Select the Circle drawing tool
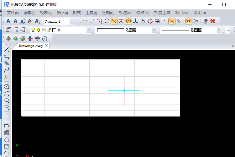Screen dimensions: 235x157 pyautogui.click(x=7, y=87)
